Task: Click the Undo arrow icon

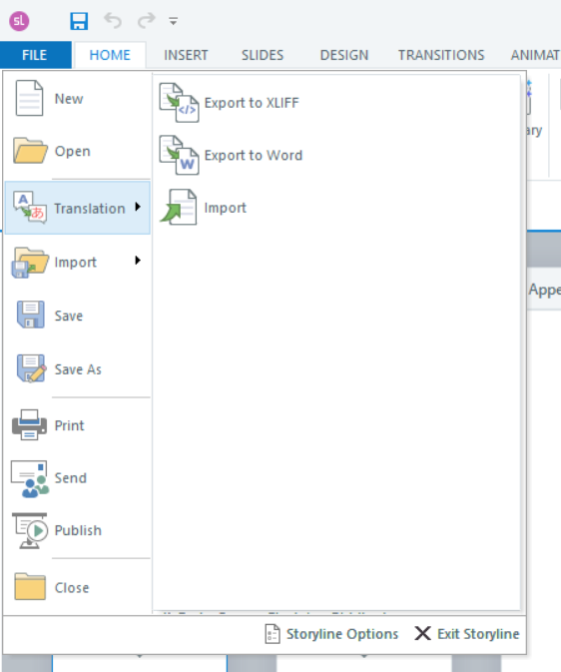Action: (113, 21)
